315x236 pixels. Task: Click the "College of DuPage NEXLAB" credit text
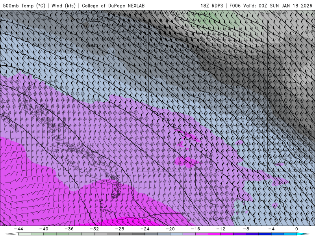[113, 6]
